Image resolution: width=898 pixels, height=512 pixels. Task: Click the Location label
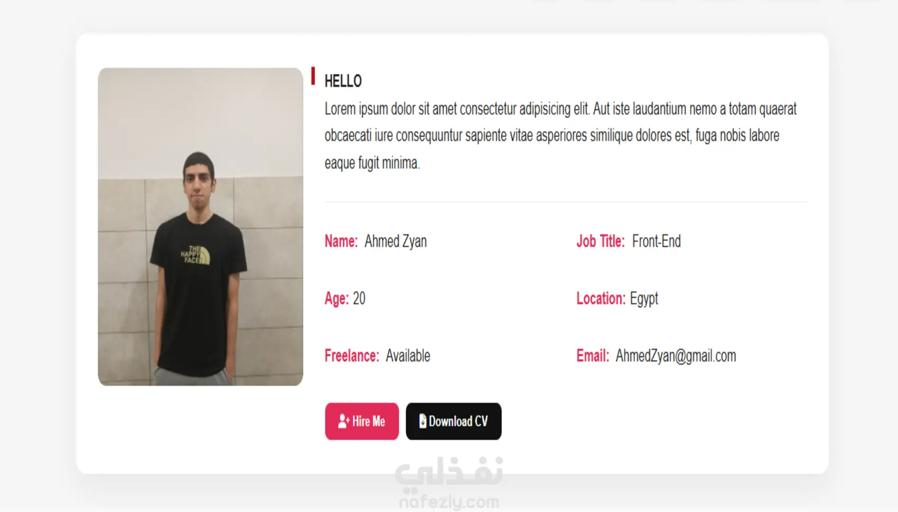point(601,298)
